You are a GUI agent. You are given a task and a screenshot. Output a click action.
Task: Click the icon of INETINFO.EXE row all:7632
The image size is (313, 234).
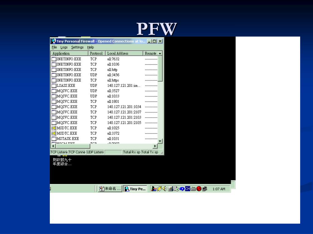tap(54, 59)
